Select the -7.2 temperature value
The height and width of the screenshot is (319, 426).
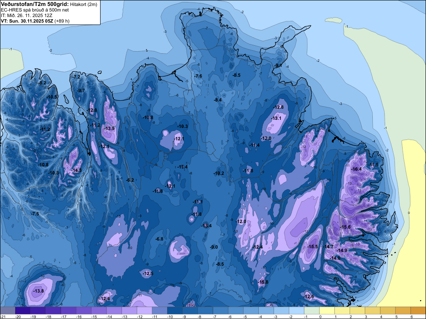77,77
